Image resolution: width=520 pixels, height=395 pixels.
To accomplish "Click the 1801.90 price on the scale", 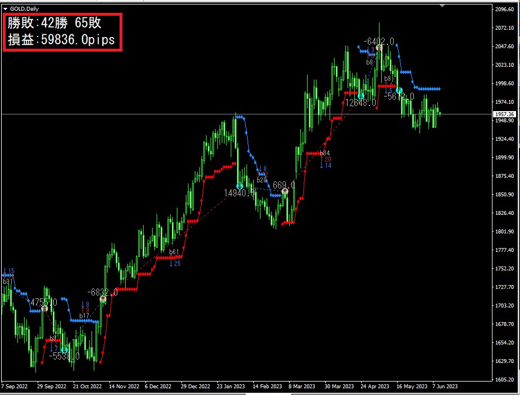I will 504,231.
